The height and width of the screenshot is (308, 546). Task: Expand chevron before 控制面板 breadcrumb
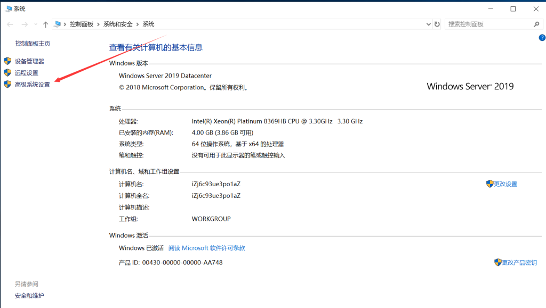coord(65,24)
